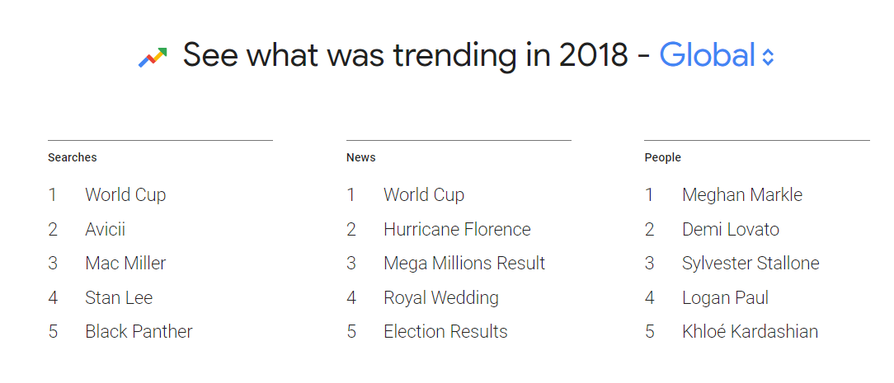Click Stan Lee in Searches
This screenshot has height=383, width=894.
pyautogui.click(x=119, y=298)
